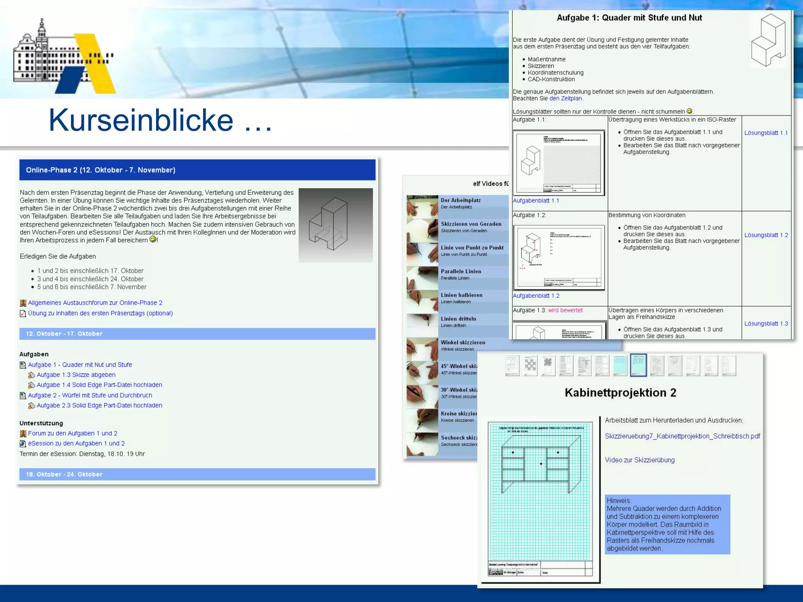This screenshot has height=602, width=803.
Task: Play the Der Arbeitsplatz video thumbnail
Action: coord(422,207)
